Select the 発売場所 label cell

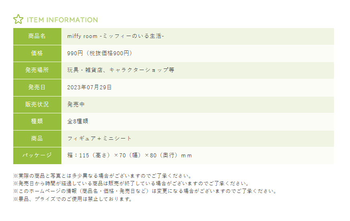click(x=37, y=70)
